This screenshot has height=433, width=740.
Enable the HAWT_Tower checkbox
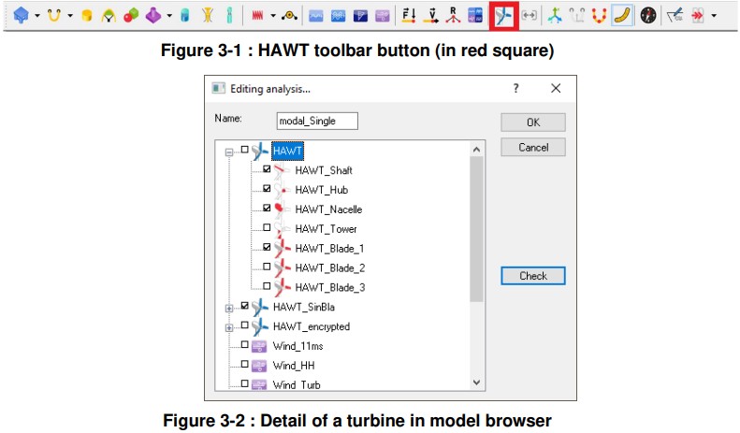point(267,228)
